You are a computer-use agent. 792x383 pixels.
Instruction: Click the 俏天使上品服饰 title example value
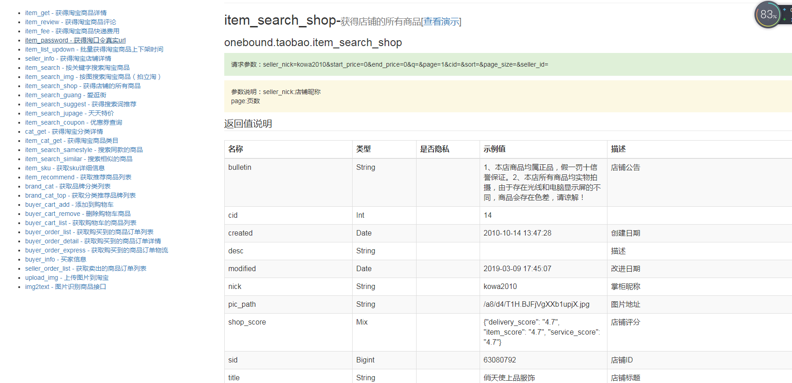pos(509,378)
